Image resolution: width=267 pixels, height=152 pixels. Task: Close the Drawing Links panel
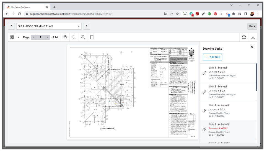pos(252,47)
